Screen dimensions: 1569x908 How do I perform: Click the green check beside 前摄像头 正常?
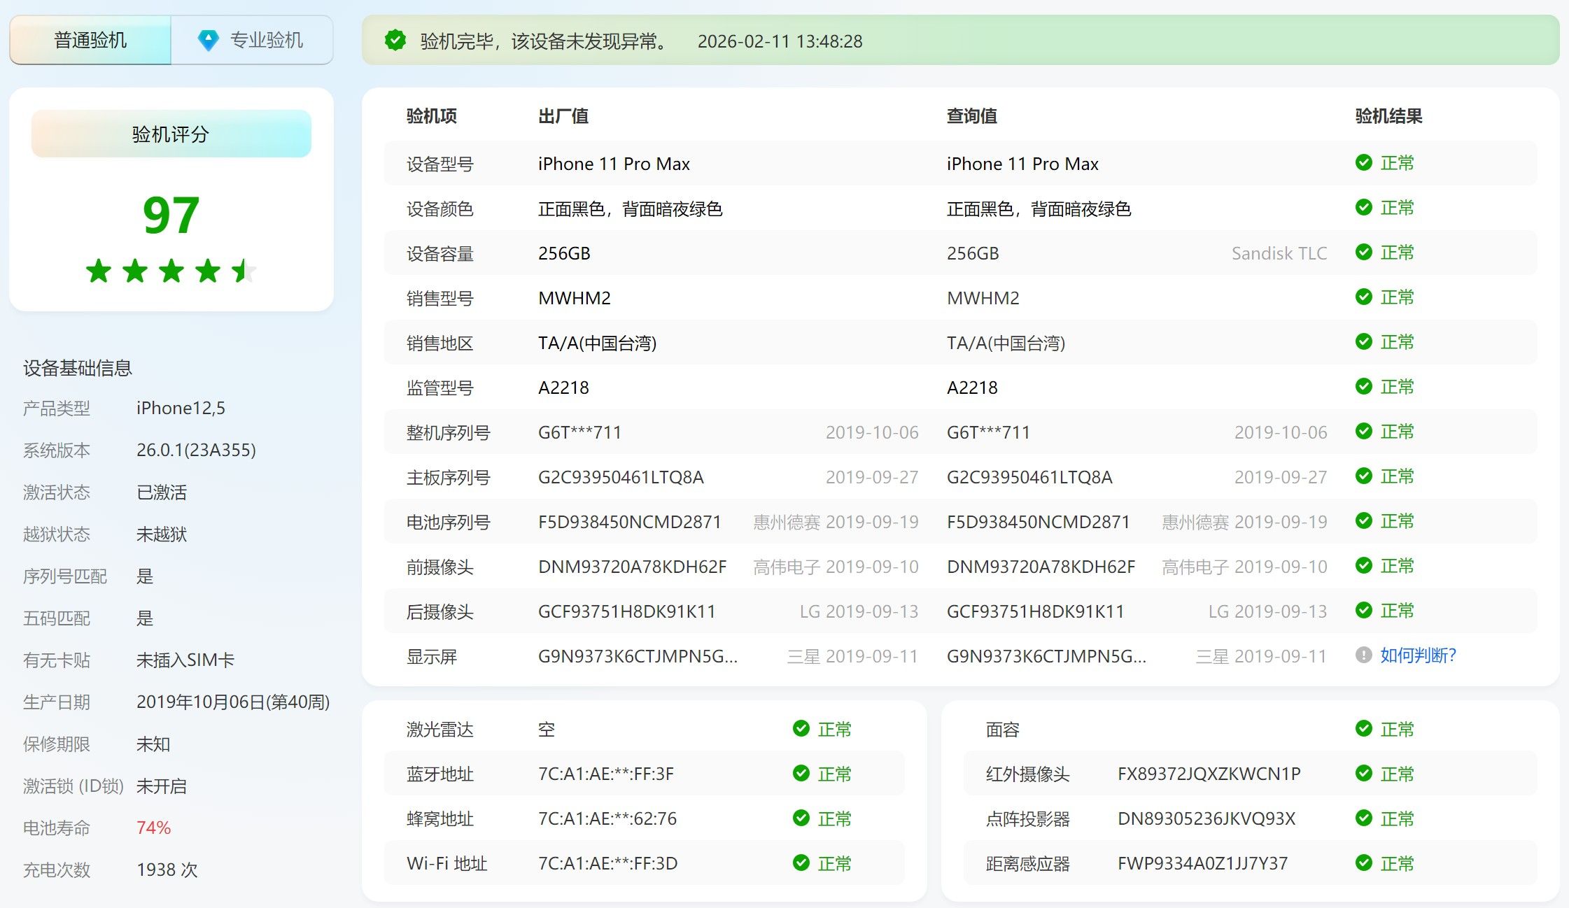pos(1363,566)
